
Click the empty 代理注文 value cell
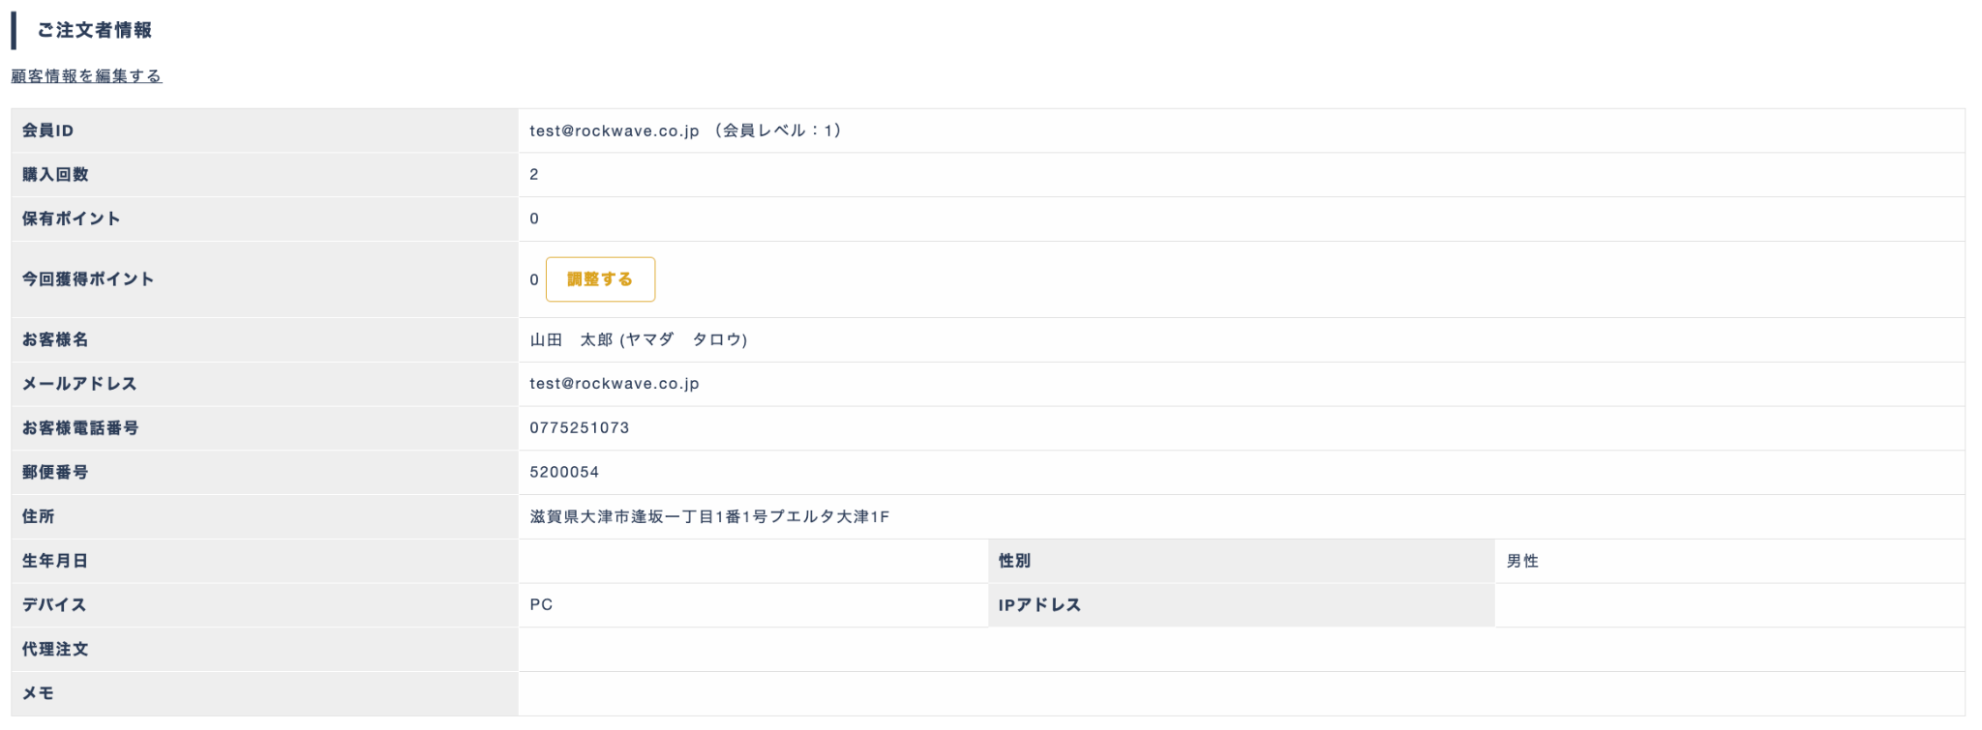[x=1242, y=650]
